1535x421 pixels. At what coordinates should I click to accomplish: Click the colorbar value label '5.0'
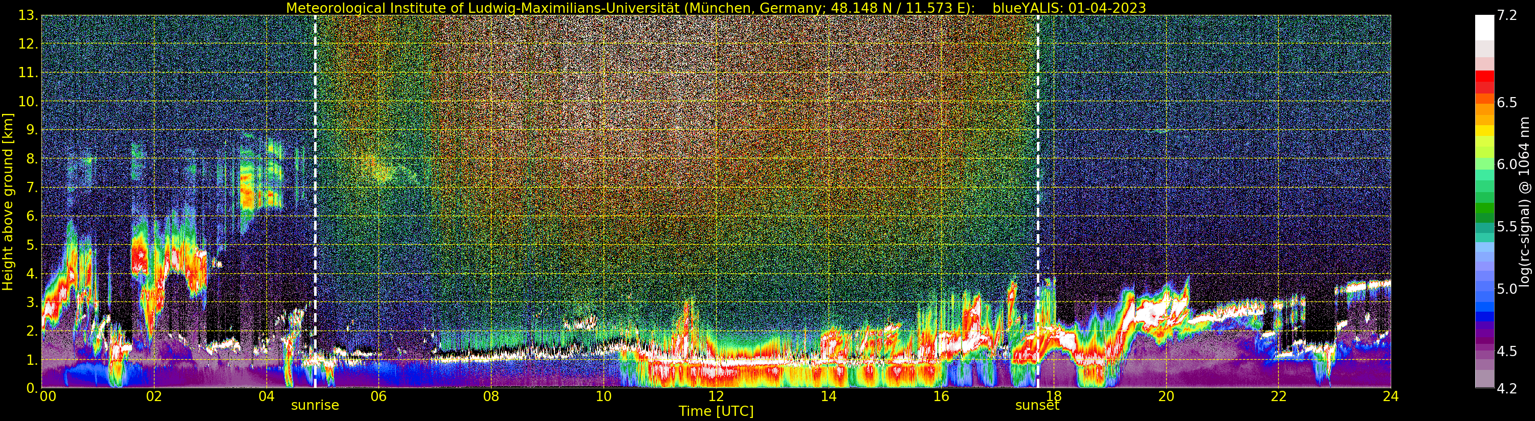tap(1507, 289)
